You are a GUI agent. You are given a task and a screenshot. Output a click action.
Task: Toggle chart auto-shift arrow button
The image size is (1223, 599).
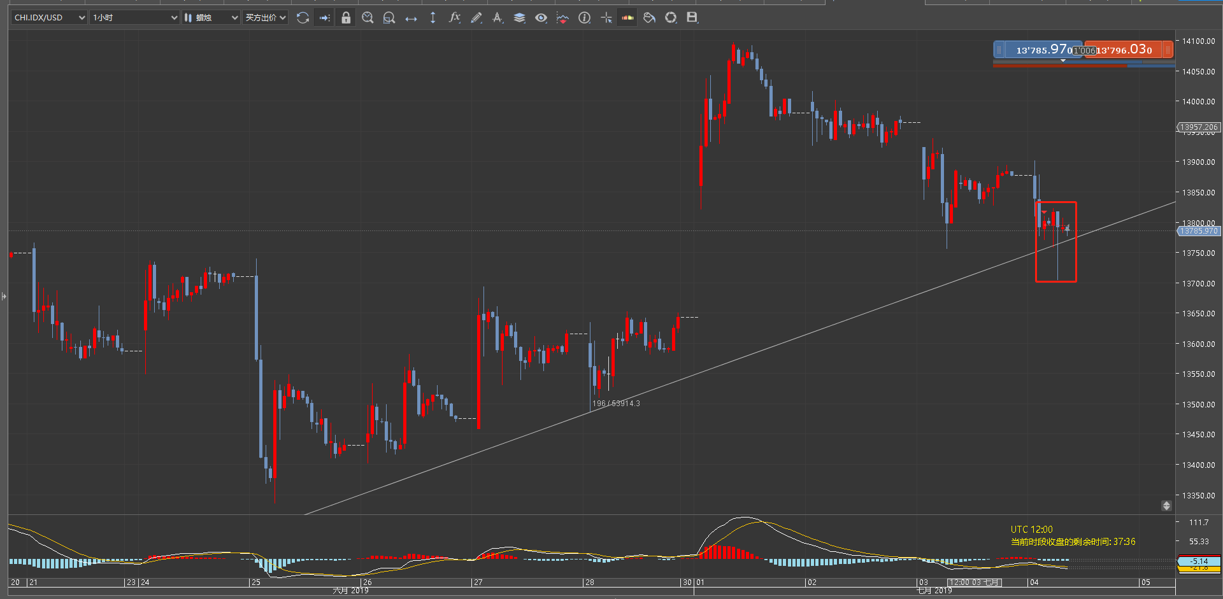(x=325, y=18)
